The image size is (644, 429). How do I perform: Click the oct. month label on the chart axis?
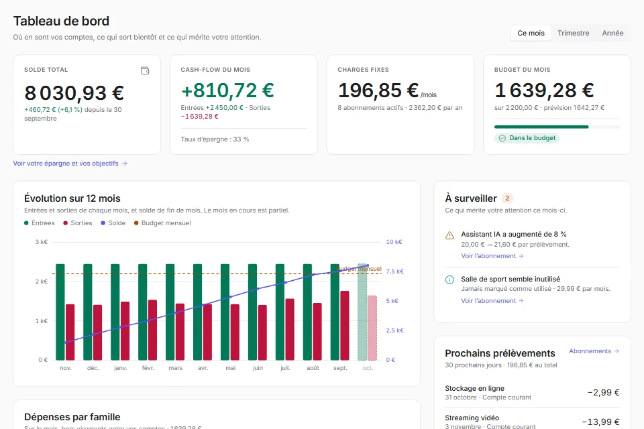(x=368, y=368)
